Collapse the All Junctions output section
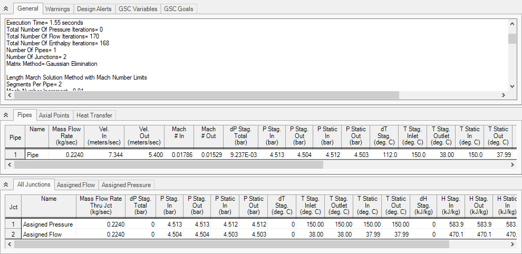Screen dimensions: 522x254 (6, 184)
